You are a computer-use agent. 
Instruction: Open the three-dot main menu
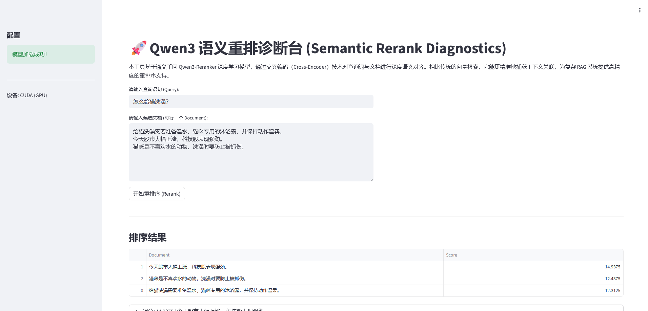640,10
